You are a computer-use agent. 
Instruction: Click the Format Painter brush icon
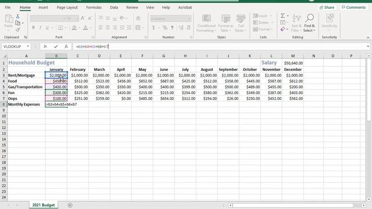click(x=17, y=30)
